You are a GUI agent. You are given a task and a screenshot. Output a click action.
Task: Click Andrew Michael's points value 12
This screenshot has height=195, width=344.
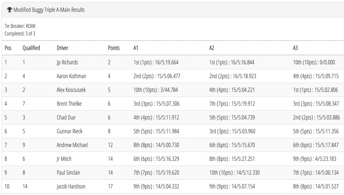click(110, 145)
